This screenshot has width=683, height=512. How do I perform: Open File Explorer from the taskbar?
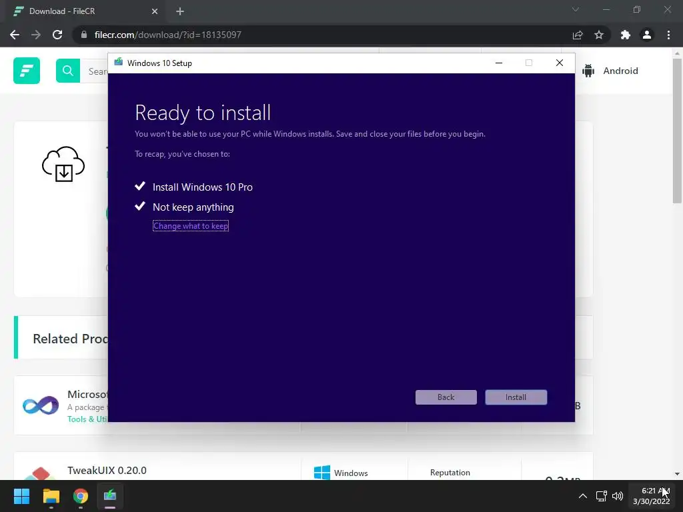51,496
